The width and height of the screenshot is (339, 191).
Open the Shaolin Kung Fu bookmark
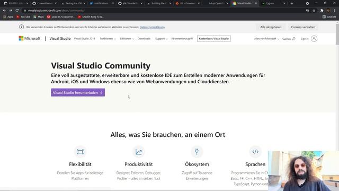[91, 16]
